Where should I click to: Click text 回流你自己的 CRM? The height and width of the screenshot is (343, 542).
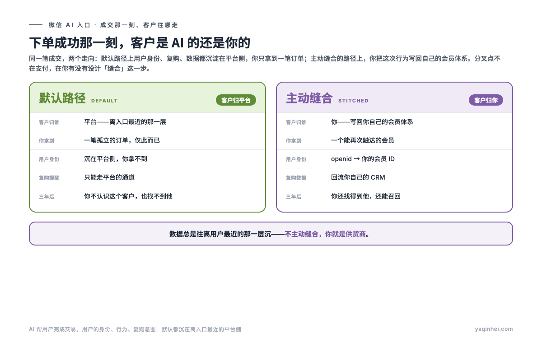coord(358,177)
